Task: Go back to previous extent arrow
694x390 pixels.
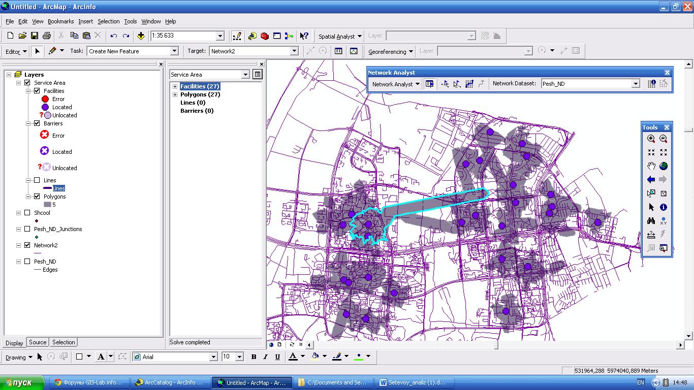Action: click(651, 179)
